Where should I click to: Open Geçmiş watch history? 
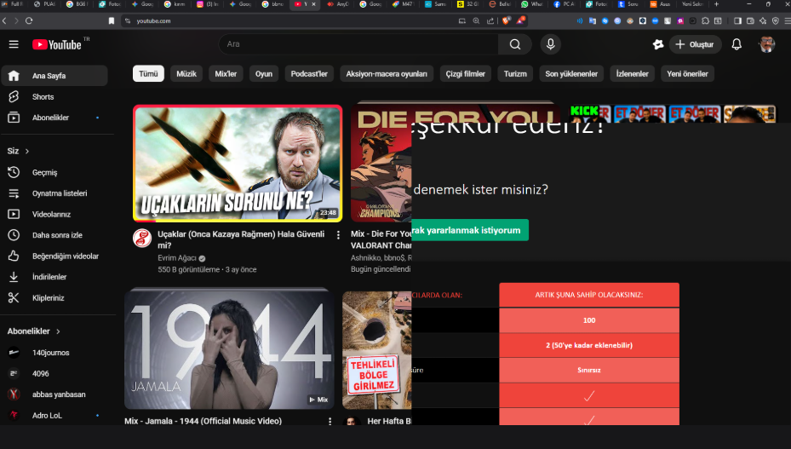point(54,172)
